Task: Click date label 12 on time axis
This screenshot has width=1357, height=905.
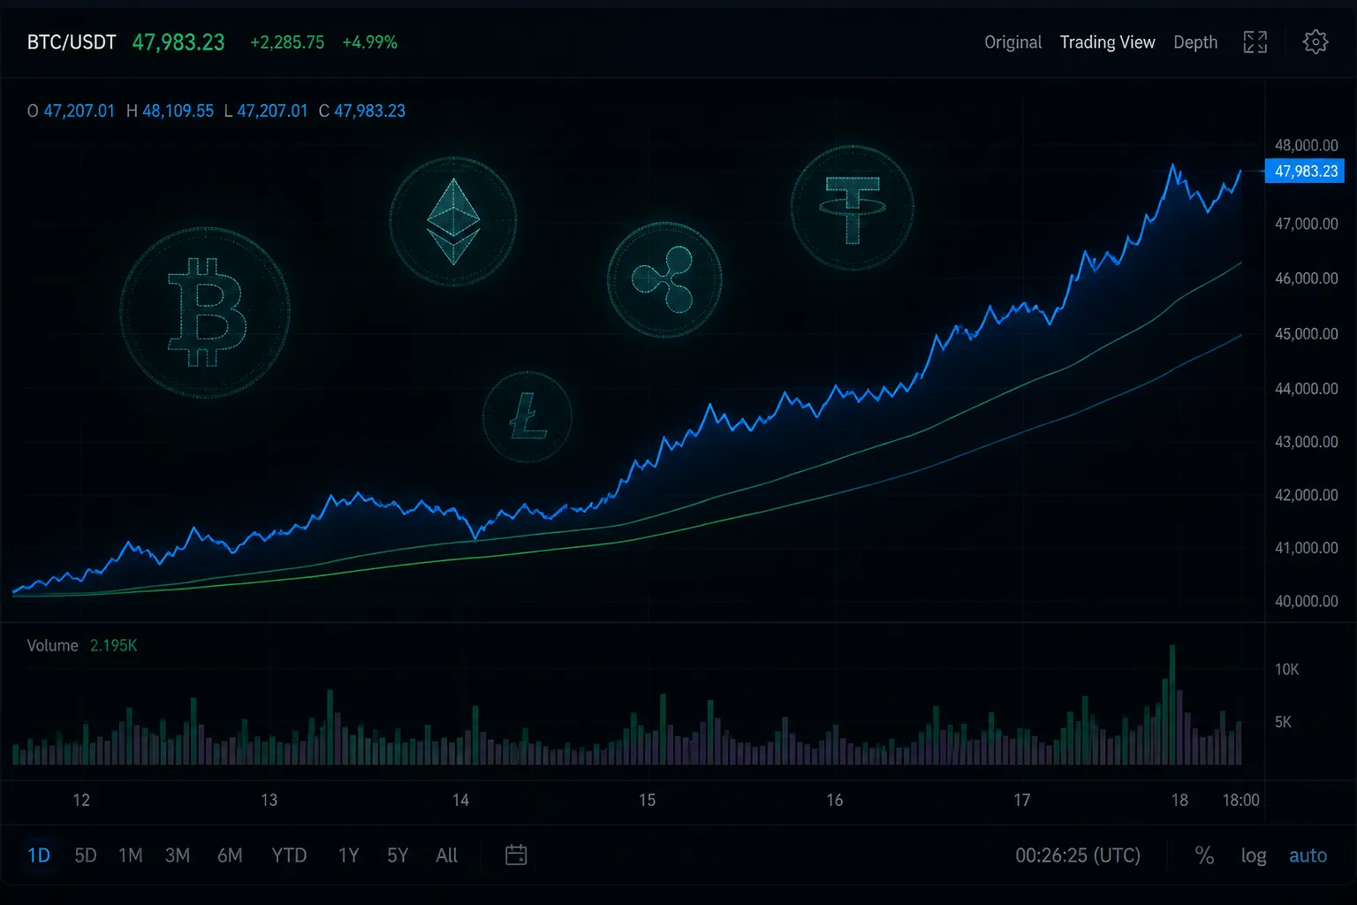Action: point(81,800)
